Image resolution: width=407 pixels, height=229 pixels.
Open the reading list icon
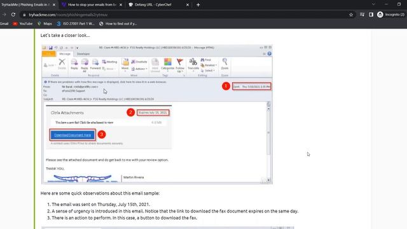tap(362, 15)
